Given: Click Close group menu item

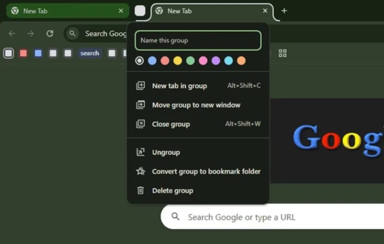Looking at the screenshot, I should pos(171,124).
